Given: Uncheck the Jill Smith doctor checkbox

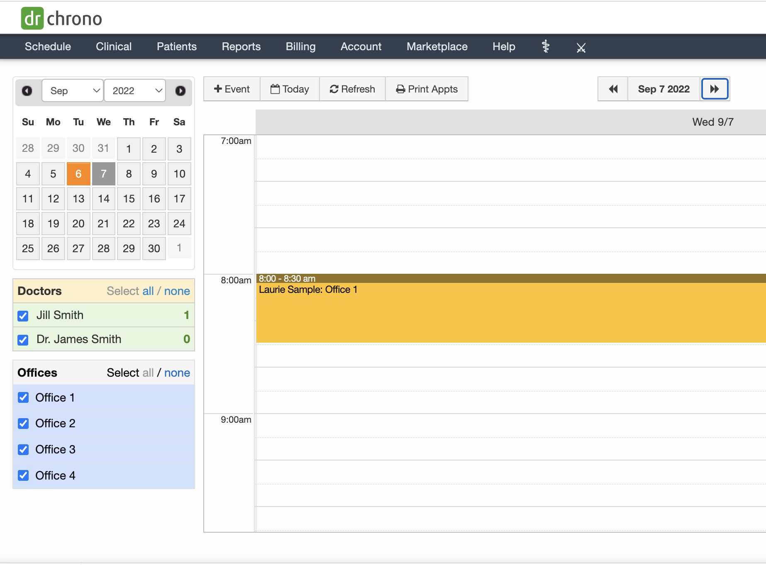Looking at the screenshot, I should click(23, 316).
